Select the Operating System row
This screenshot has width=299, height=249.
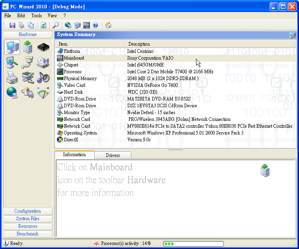(176, 133)
